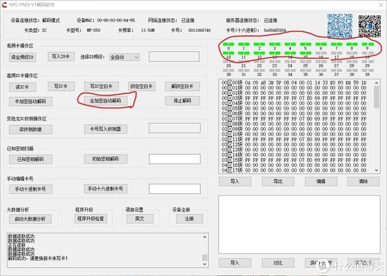Click the 读侦测数据 button
This screenshot has width=387, height=276.
click(x=30, y=129)
